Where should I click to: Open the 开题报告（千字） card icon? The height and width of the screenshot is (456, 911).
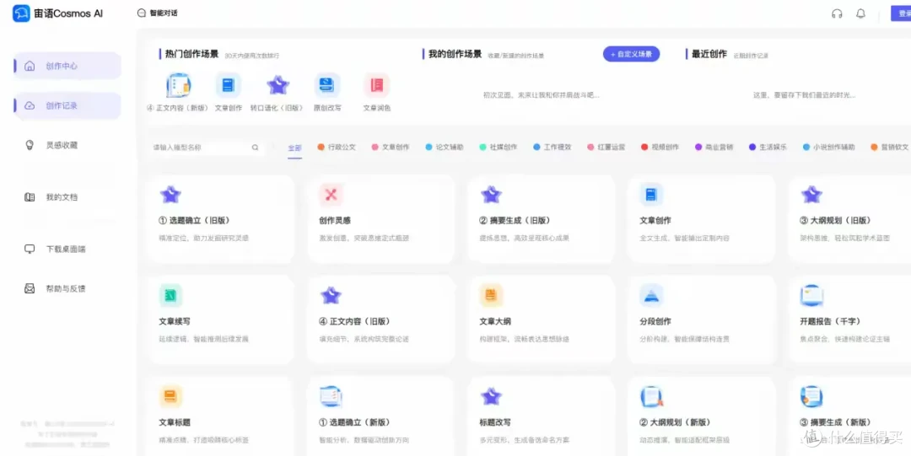[811, 296]
